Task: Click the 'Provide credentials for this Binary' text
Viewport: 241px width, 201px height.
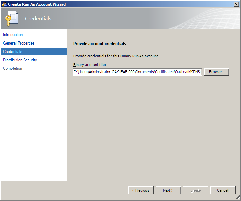Action: point(116,56)
